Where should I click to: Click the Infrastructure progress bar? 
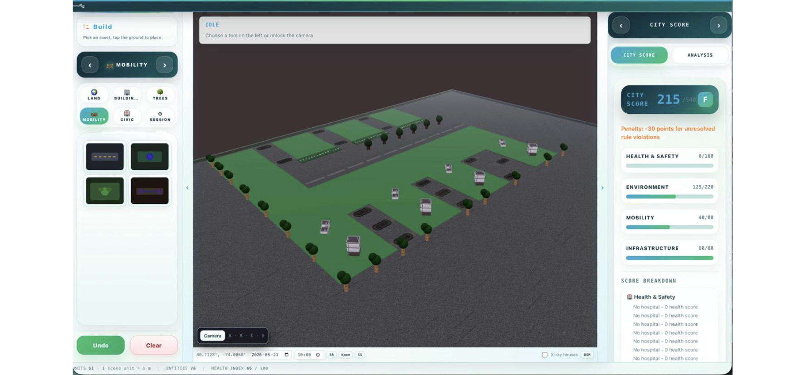click(669, 258)
